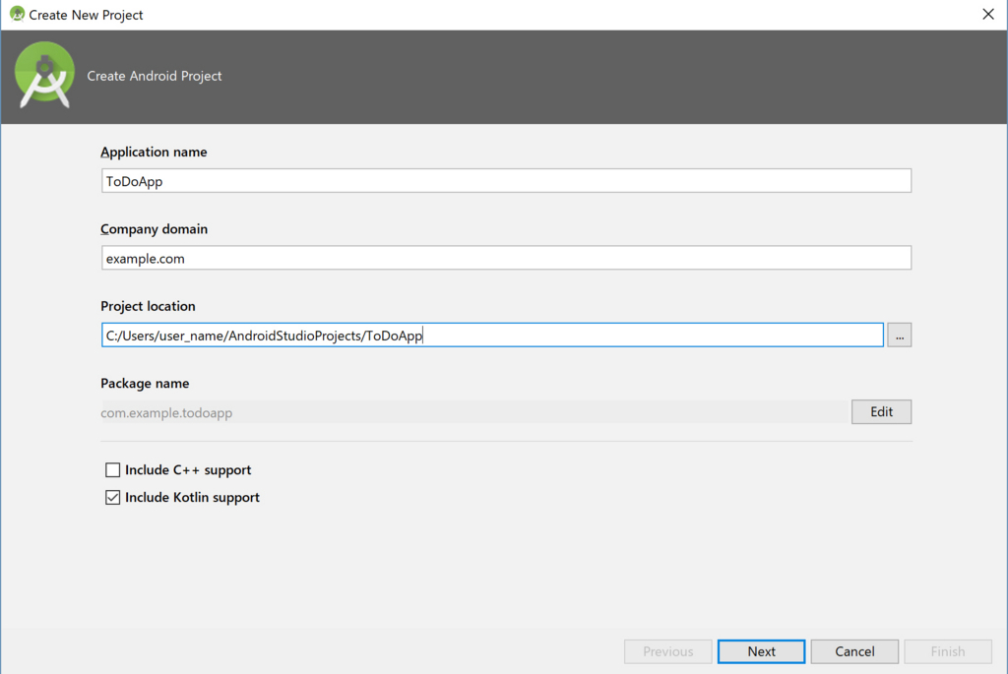The image size is (1008, 674).
Task: Close the Create New Project dialog
Action: (988, 14)
